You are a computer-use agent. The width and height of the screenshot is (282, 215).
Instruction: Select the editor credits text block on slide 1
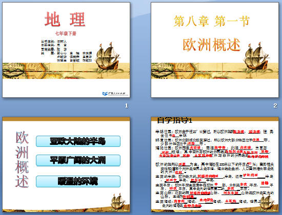66,51
